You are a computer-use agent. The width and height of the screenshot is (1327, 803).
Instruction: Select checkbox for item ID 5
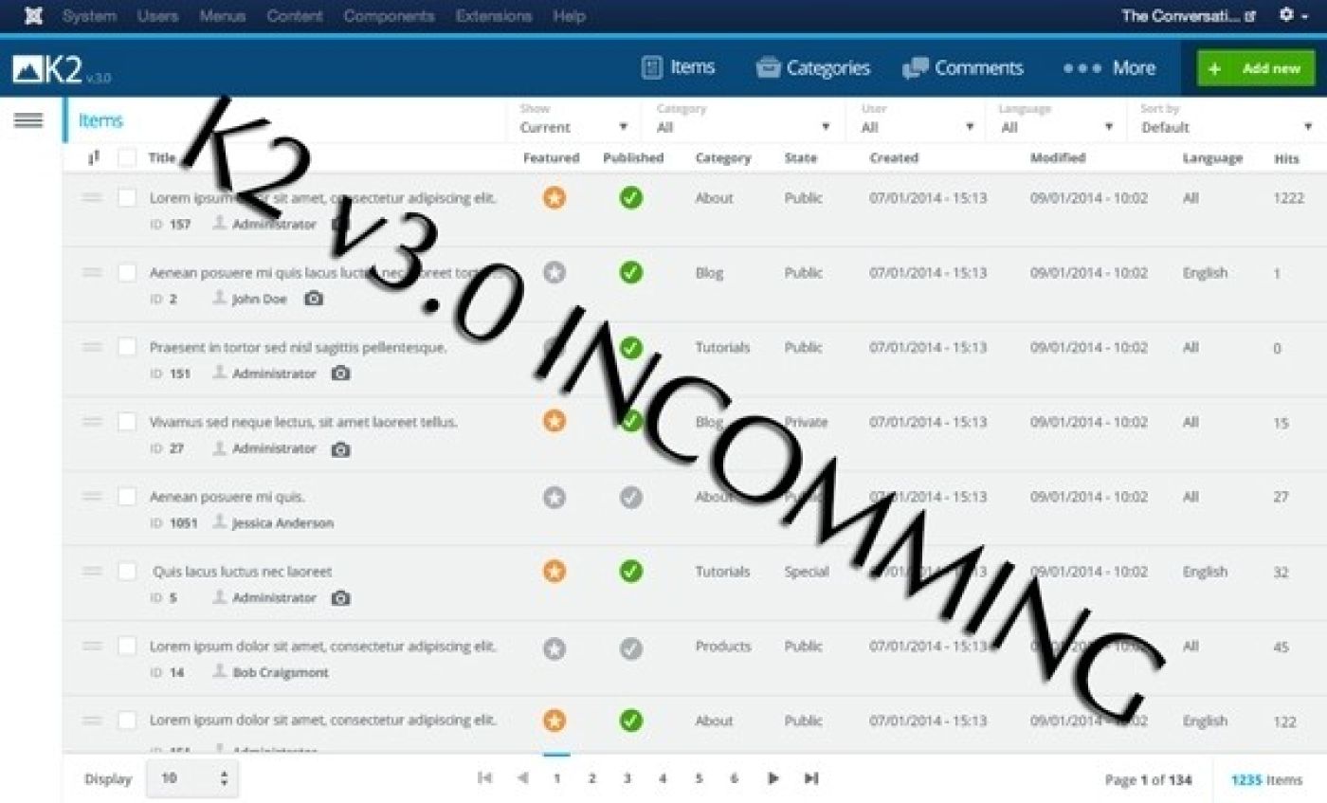click(127, 572)
